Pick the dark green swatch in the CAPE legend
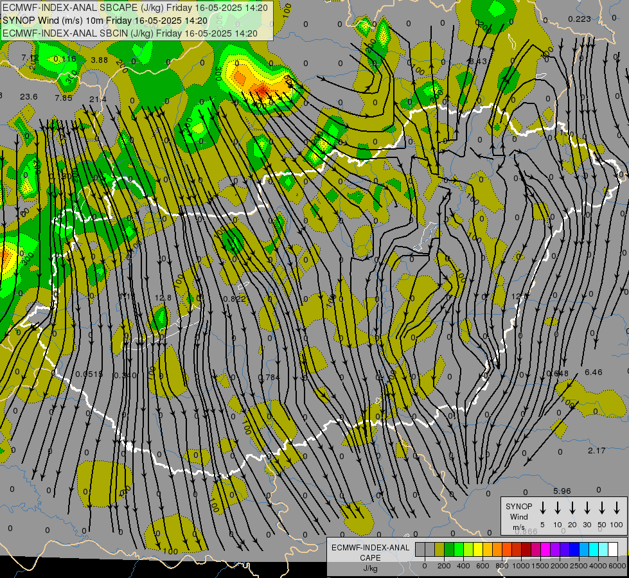 pyautogui.click(x=449, y=549)
